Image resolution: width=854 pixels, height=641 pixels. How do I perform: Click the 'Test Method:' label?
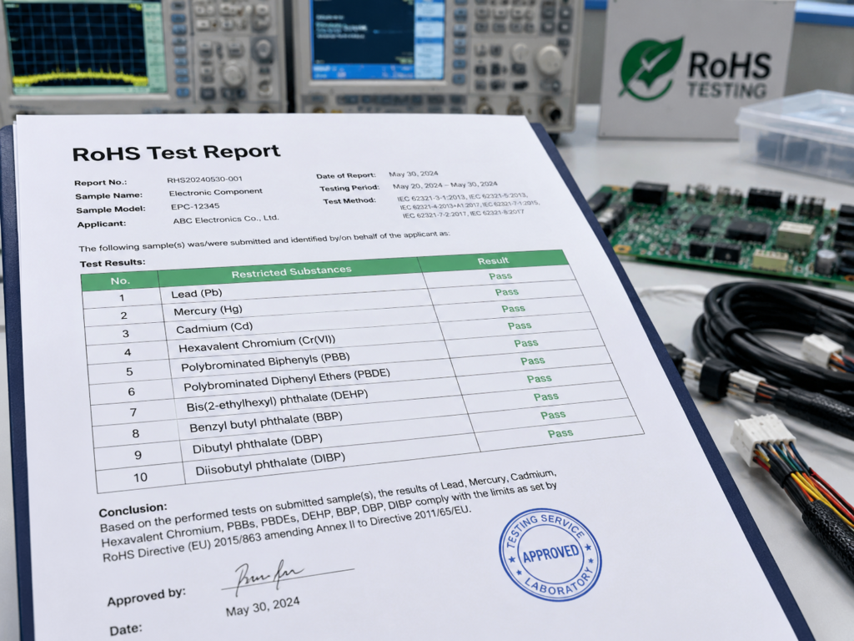[349, 201]
